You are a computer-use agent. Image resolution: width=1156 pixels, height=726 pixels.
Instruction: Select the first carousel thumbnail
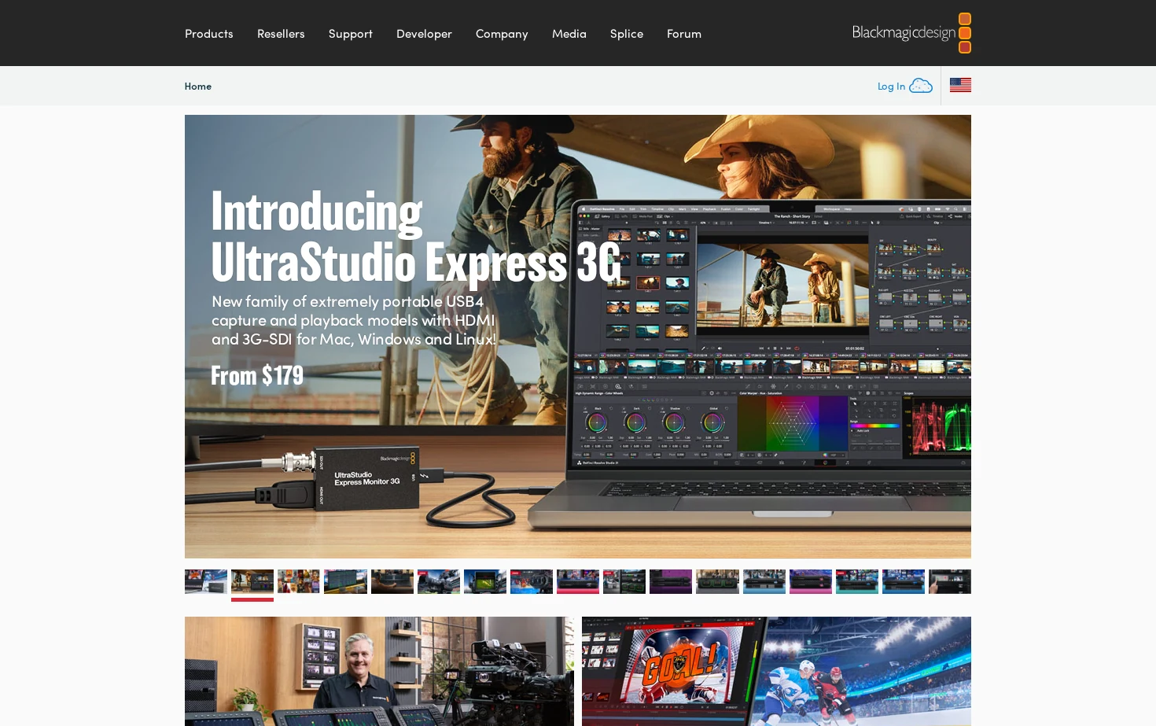pos(206,581)
